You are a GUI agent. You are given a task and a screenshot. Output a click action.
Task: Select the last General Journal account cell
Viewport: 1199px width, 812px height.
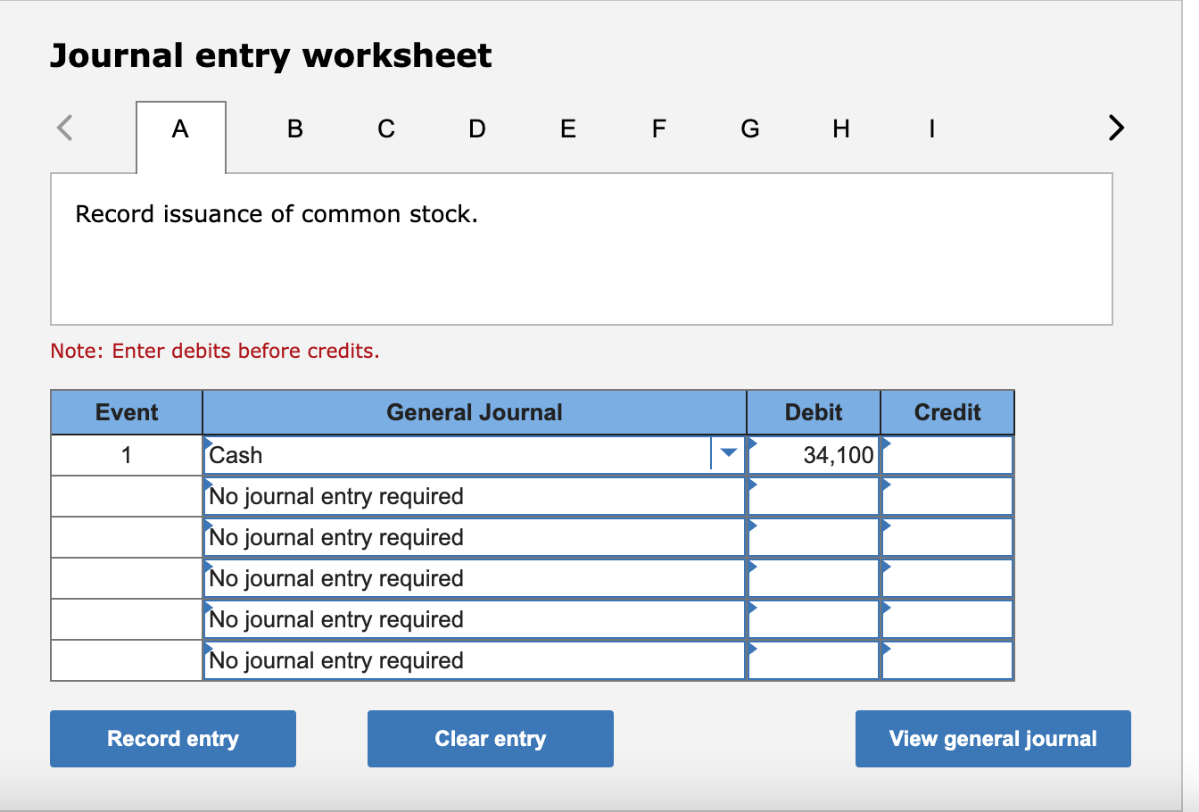475,660
